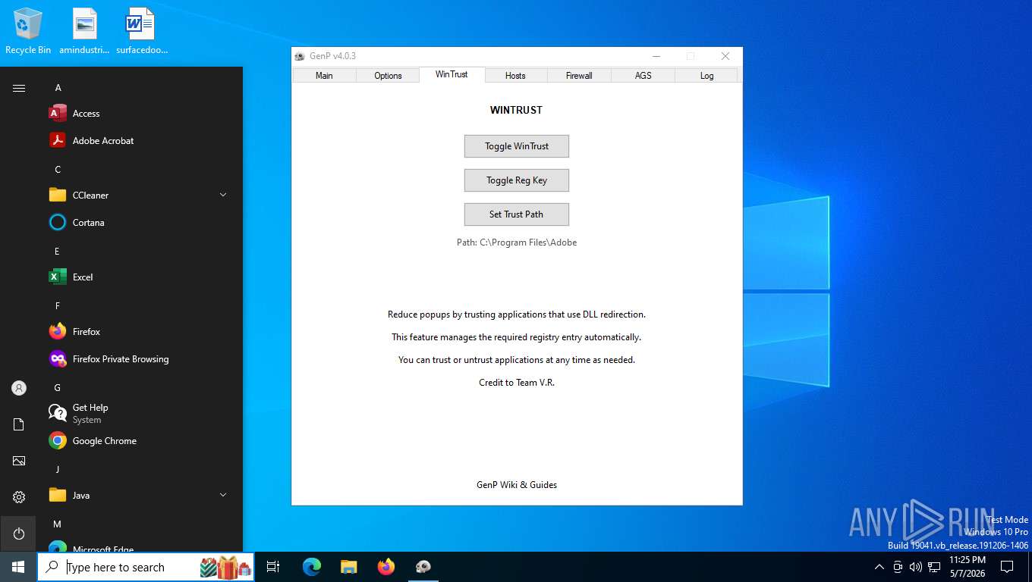Launch Cortana from Start menu
The width and height of the screenshot is (1032, 582).
point(141,223)
